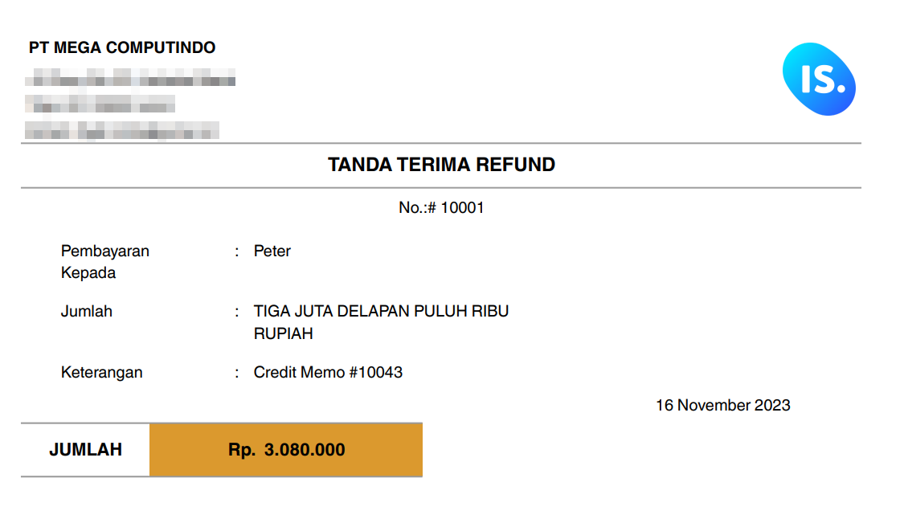This screenshot has height=519, width=904.
Task: Click the TIGA JUTA DELAPAN PULUH RIBU text
Action: point(381,312)
